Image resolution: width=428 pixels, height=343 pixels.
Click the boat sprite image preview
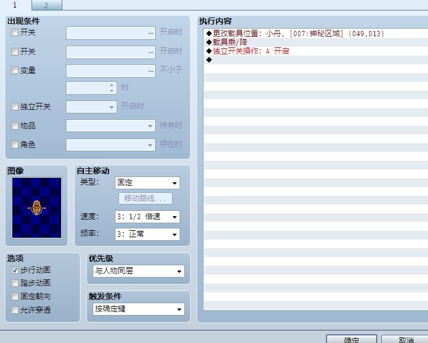click(37, 207)
